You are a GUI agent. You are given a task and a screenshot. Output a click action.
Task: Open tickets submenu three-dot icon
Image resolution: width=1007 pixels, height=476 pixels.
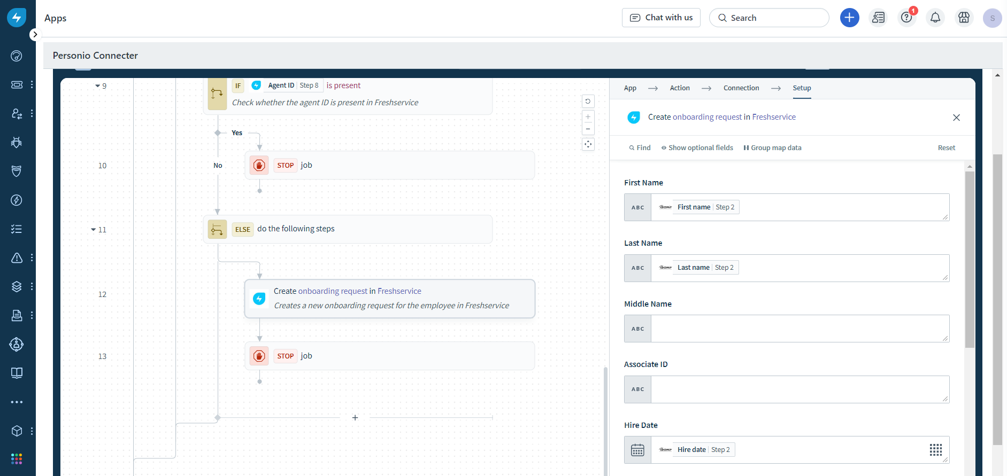point(32,84)
